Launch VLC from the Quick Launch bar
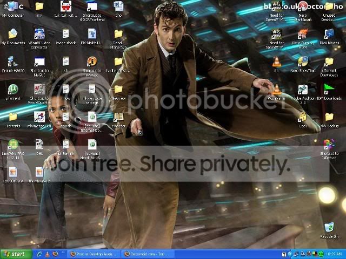 tap(47, 254)
